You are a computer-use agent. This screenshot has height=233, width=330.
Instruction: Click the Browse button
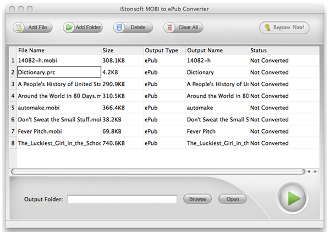pos(197,199)
